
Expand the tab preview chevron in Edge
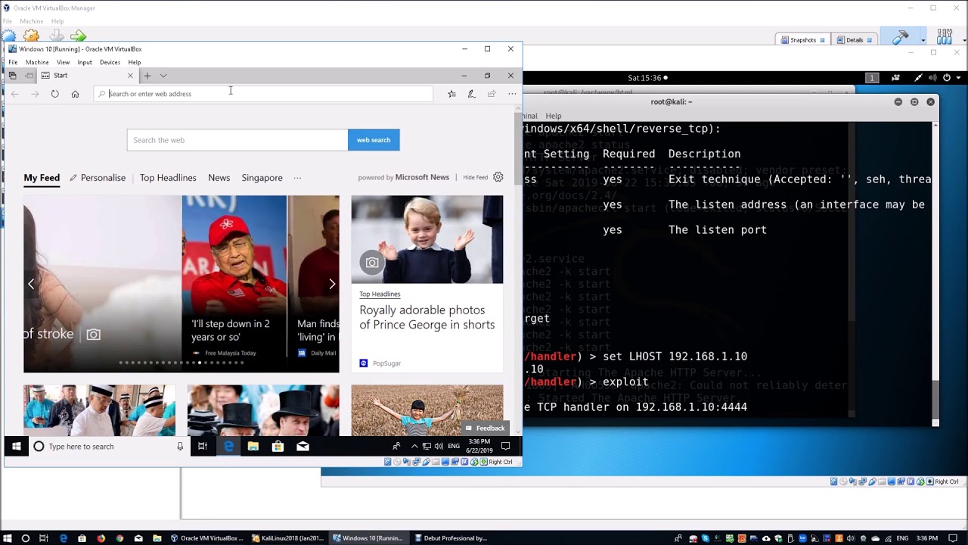[163, 76]
